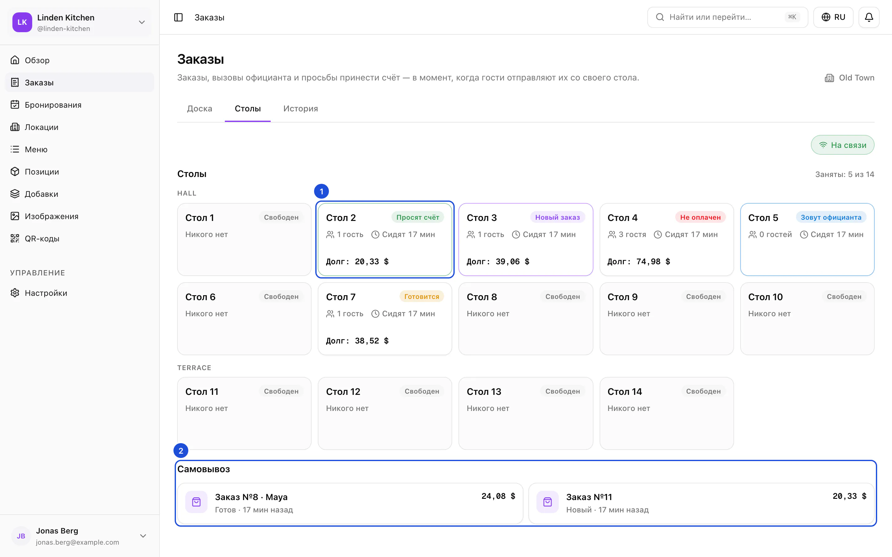Viewport: 892px width, 557px height.
Task: Click the Изображения picture icon
Action: point(15,216)
